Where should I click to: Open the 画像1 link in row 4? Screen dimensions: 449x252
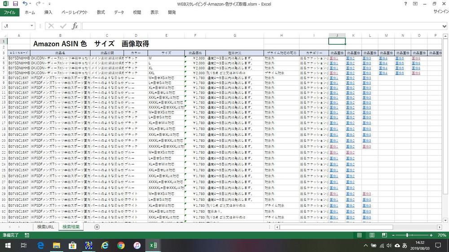pyautogui.click(x=334, y=58)
